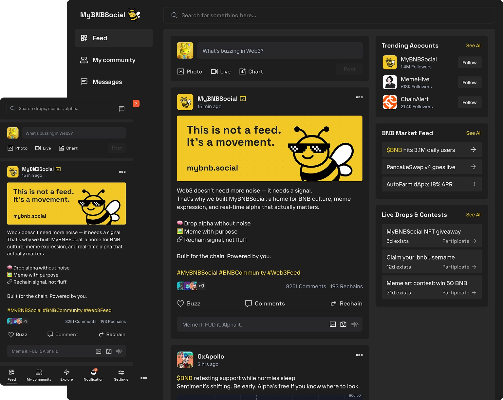This screenshot has width=503, height=400.
Task: Click the 0xApollo avatar
Action: click(185, 360)
